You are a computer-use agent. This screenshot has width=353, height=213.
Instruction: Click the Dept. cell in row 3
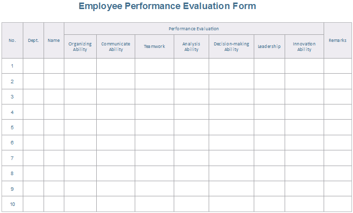(x=33, y=97)
